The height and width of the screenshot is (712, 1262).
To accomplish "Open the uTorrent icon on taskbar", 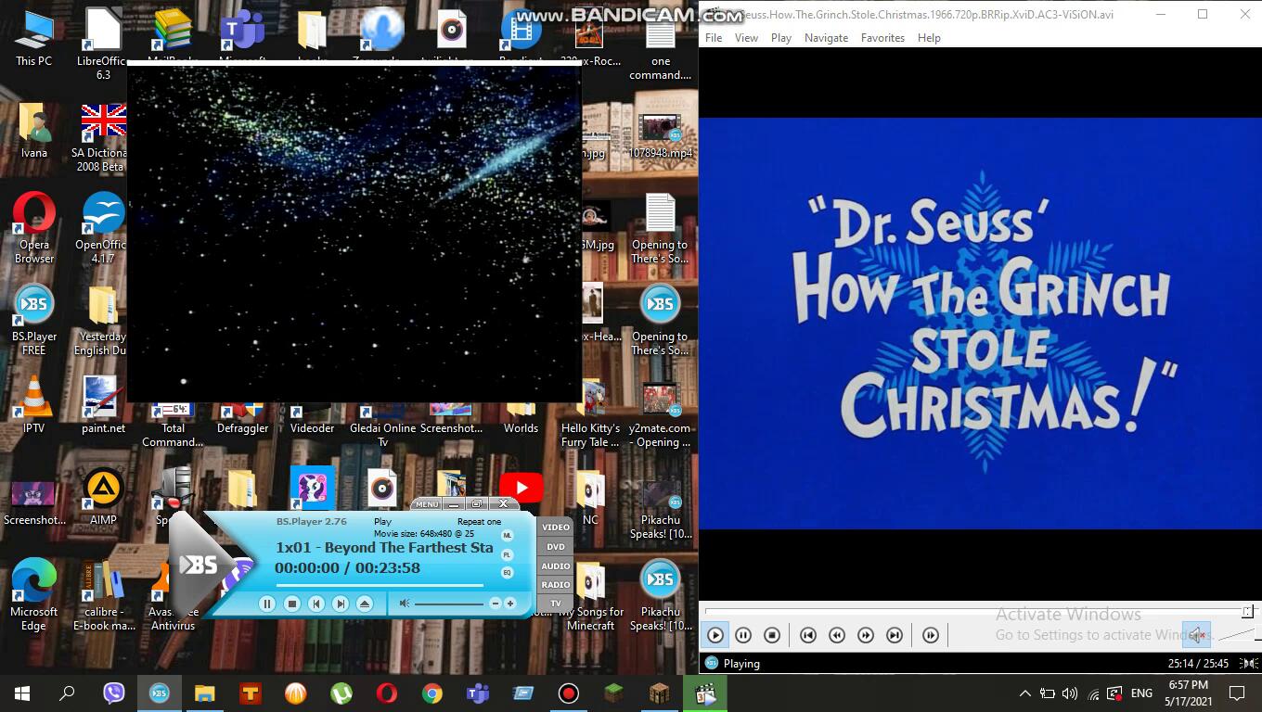I will [341, 693].
